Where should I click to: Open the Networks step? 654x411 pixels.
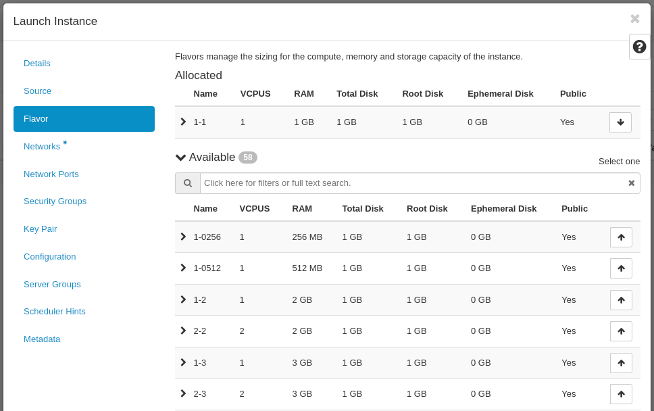tap(43, 146)
